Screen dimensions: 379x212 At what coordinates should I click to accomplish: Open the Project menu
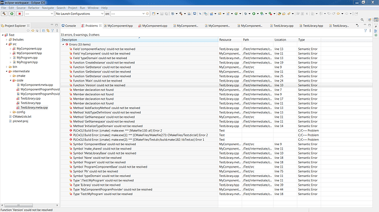coord(73,8)
